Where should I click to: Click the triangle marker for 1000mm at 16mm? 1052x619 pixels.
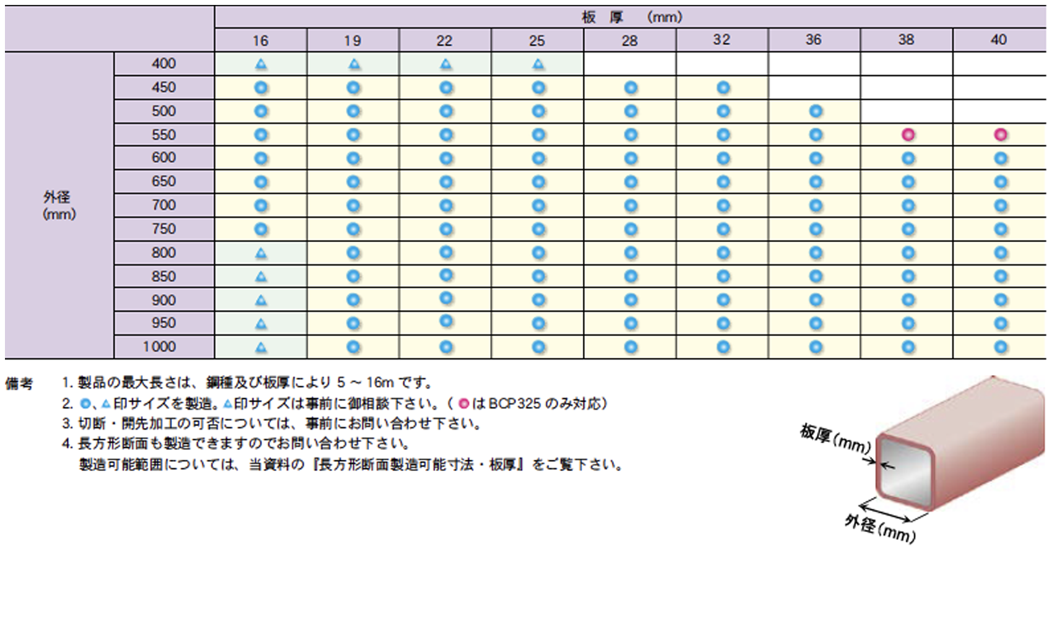coord(261,346)
